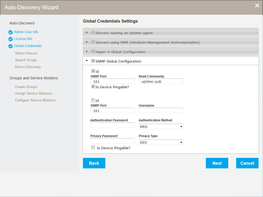
Task: Expand the Hyper-V Global Configuration section
Action: 87,51
